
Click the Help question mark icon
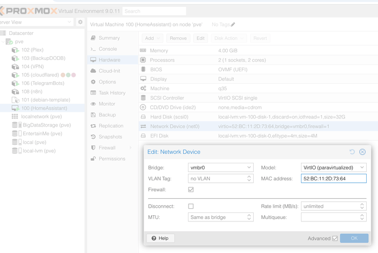pos(154,238)
